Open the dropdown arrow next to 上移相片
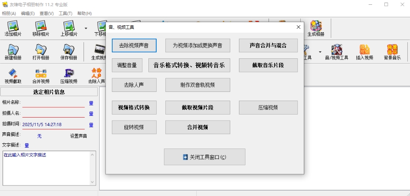Viewport: 410px width, 196px height. tap(86, 28)
